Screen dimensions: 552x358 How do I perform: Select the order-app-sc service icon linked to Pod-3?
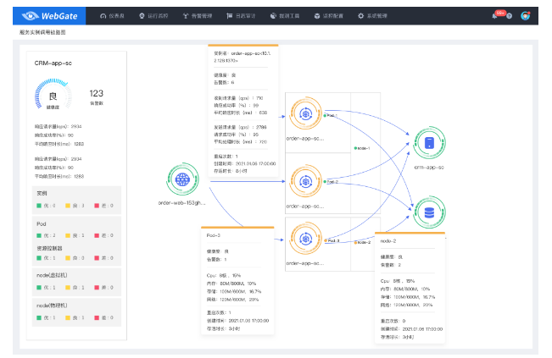pyautogui.click(x=305, y=239)
